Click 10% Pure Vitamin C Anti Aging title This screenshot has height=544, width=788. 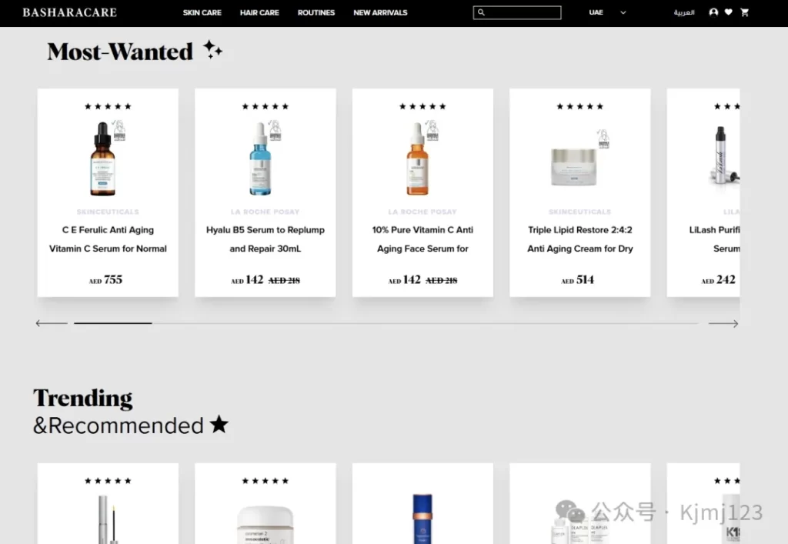[422, 239]
